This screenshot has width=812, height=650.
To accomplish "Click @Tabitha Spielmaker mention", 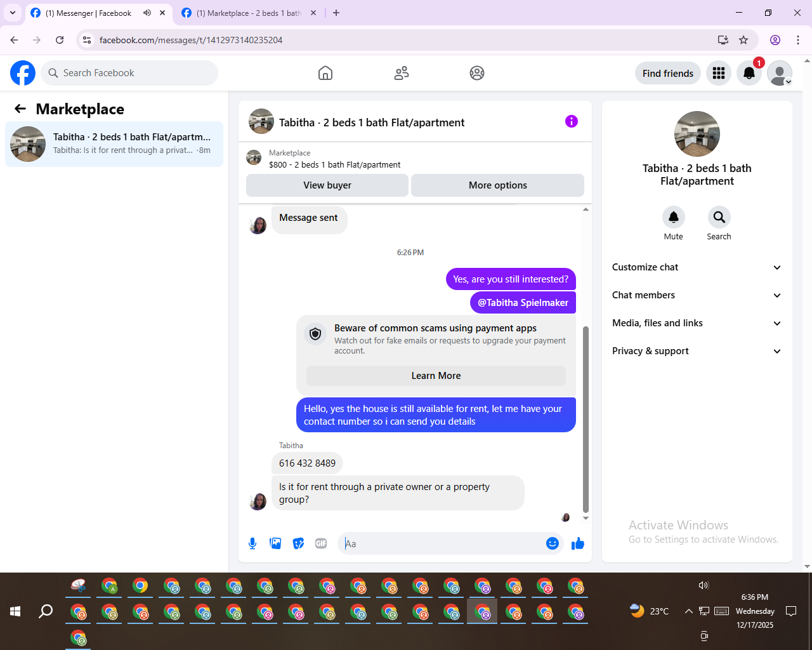I will [523, 303].
